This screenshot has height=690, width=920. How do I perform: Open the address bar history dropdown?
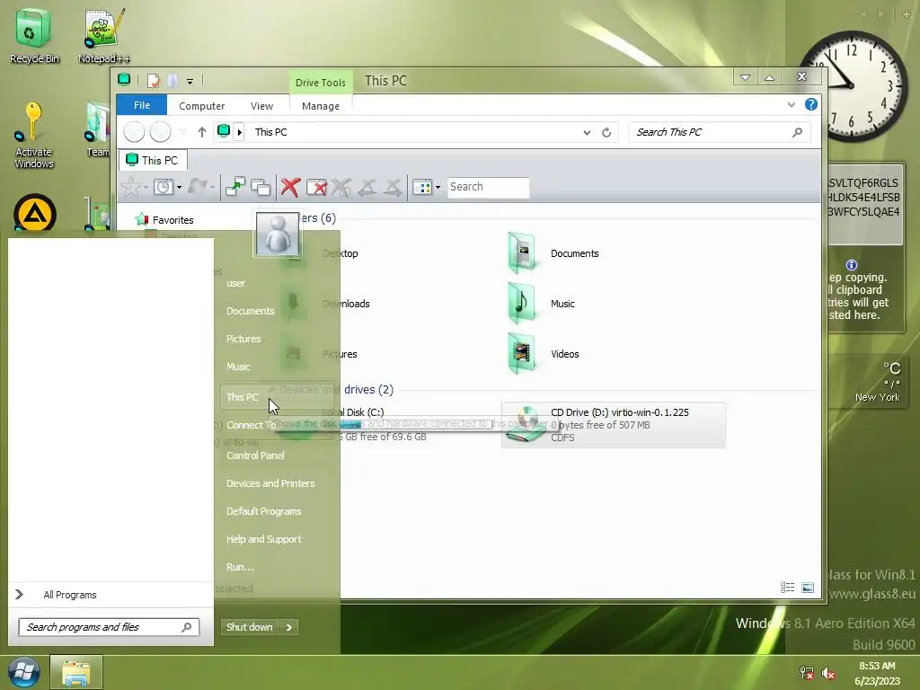587,133
